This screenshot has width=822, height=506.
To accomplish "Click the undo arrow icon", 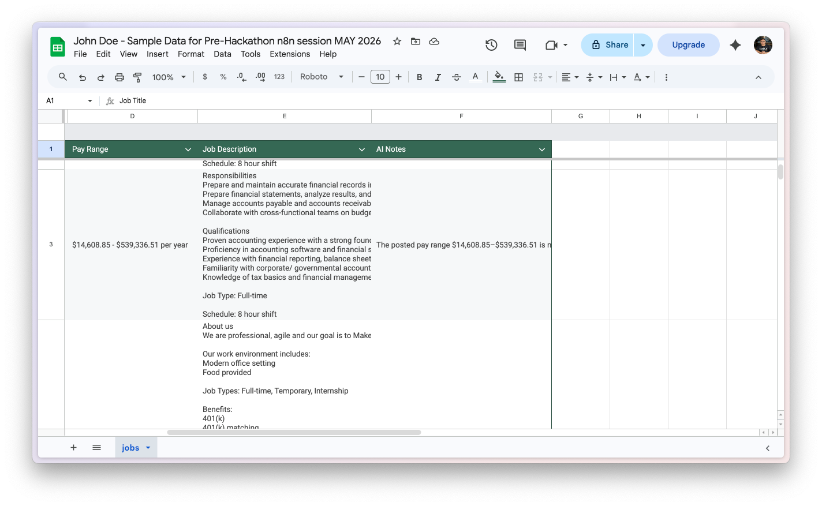I will [83, 77].
